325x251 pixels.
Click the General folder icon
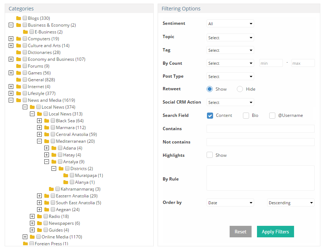pyautogui.click(x=19, y=80)
